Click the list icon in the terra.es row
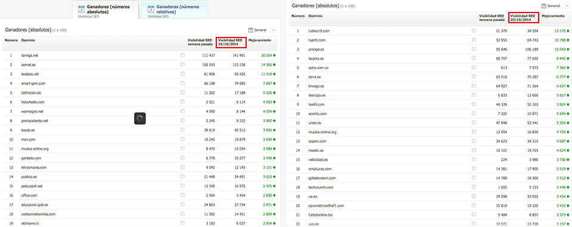The image size is (572, 227). coord(474,77)
